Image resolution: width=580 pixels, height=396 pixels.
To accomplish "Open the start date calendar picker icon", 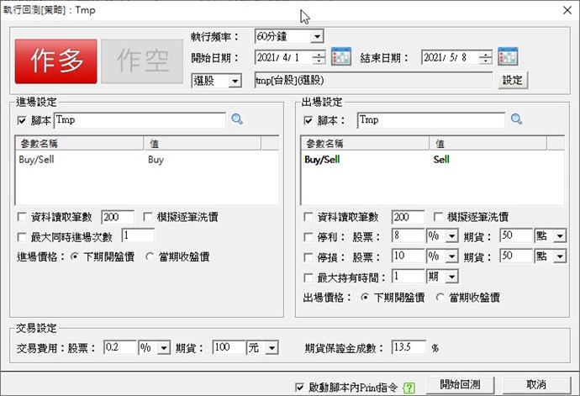I will point(340,58).
